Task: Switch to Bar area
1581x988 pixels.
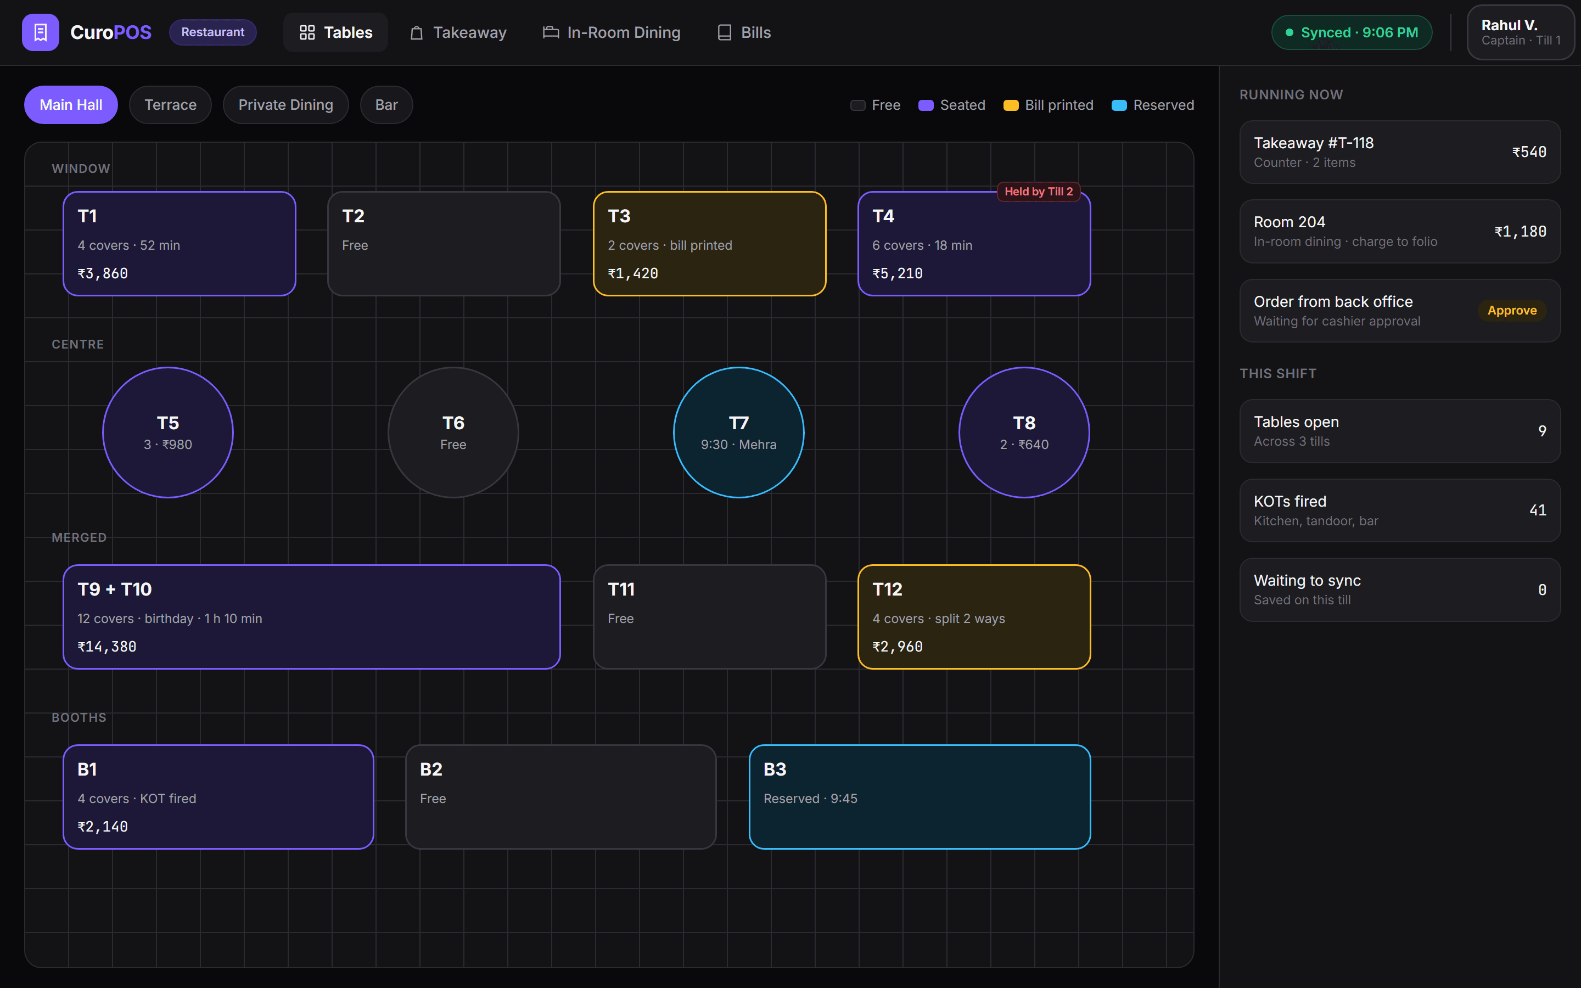Action: click(386, 104)
